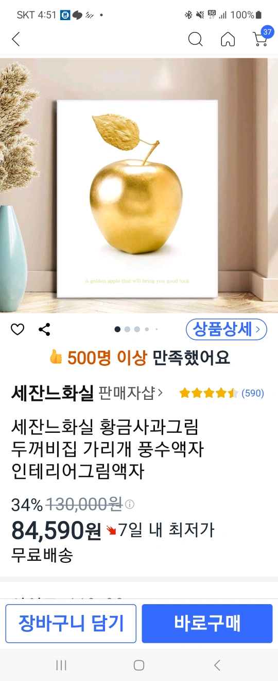
Task: Go back using the top-left arrow
Action: coord(16,39)
